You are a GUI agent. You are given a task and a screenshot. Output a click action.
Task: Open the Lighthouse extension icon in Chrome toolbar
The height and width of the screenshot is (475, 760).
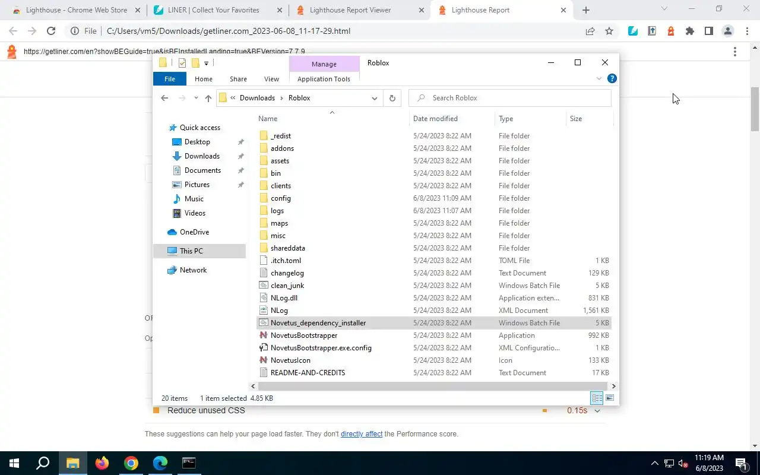click(671, 31)
